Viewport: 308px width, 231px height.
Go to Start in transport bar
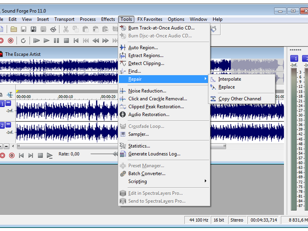(x=76, y=41)
